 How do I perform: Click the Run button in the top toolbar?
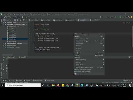tap(117, 17)
